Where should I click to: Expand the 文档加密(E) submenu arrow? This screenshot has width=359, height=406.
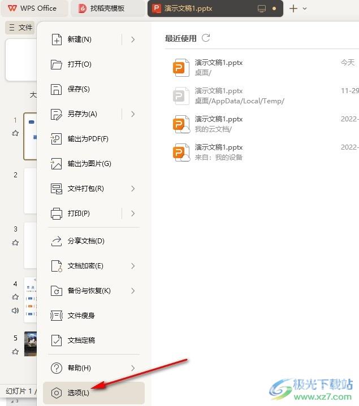click(133, 266)
